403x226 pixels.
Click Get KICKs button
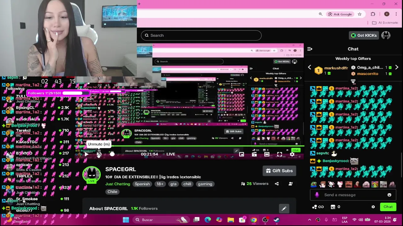[364, 35]
